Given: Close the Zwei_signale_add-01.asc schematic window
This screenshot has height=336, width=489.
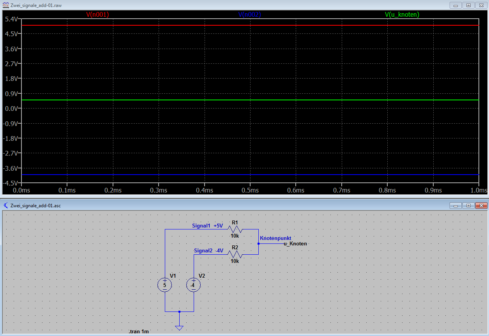Looking at the screenshot, I should click(x=482, y=205).
